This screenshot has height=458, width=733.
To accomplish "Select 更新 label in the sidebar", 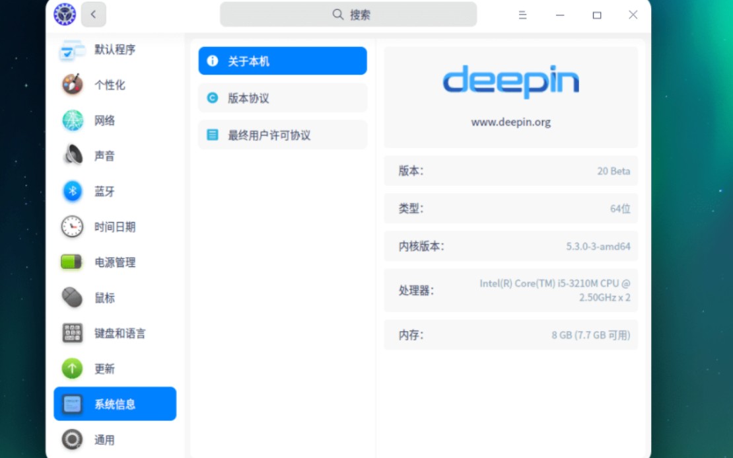I will pos(105,369).
